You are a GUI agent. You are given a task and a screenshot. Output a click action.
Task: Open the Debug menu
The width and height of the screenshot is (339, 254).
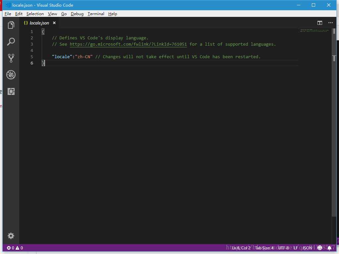pyautogui.click(x=77, y=14)
